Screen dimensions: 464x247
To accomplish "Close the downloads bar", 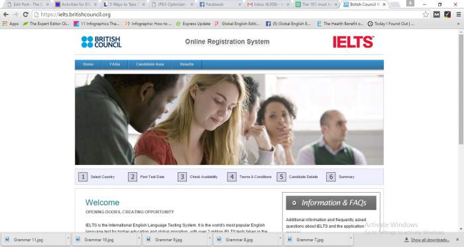I will tap(457, 240).
